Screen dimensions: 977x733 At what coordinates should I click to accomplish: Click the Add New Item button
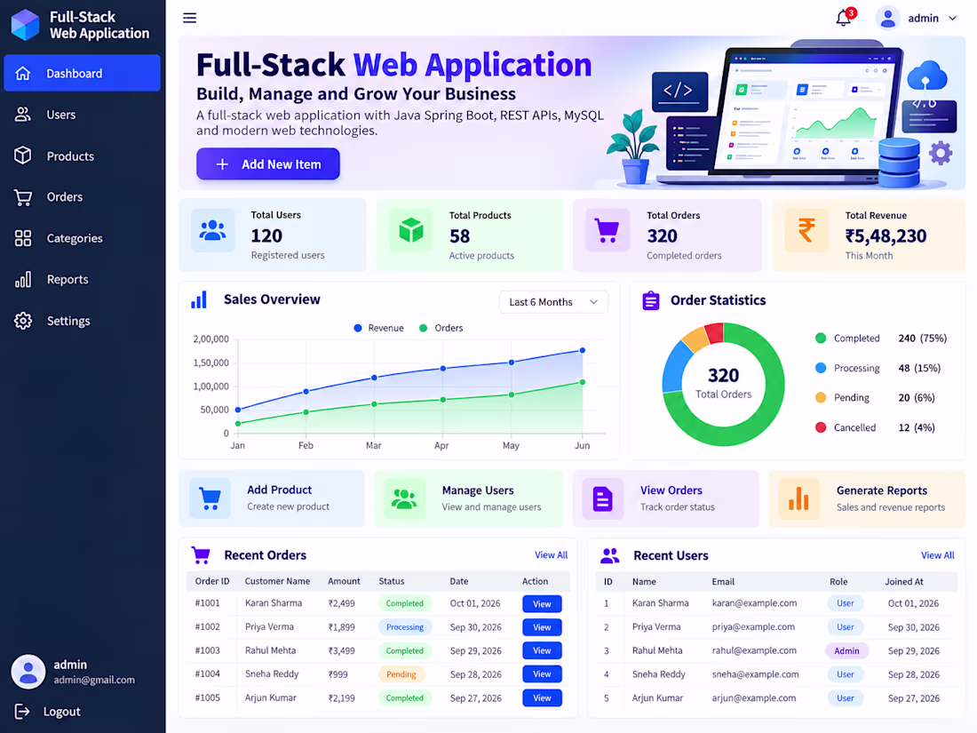tap(268, 164)
